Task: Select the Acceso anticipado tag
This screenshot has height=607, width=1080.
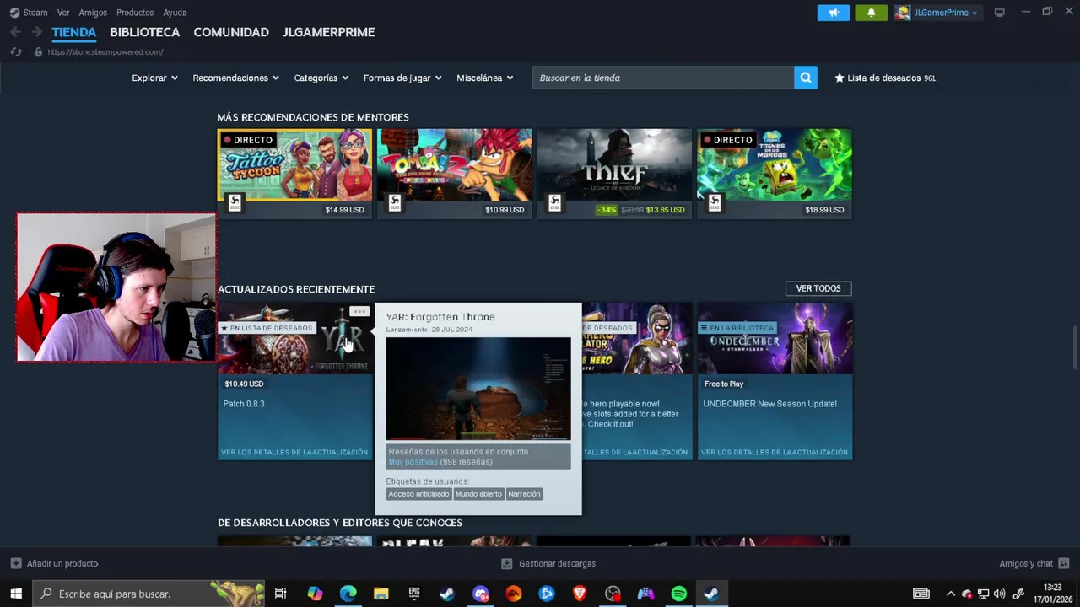Action: (x=418, y=494)
